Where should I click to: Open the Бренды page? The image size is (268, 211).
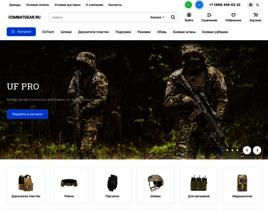tap(15, 5)
